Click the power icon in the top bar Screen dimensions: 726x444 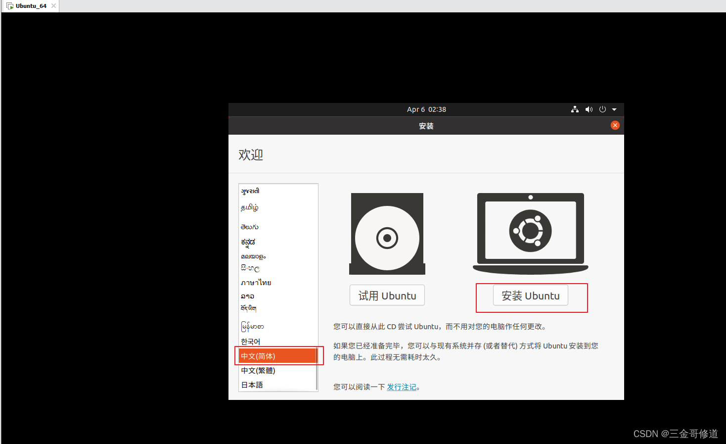[x=602, y=109]
